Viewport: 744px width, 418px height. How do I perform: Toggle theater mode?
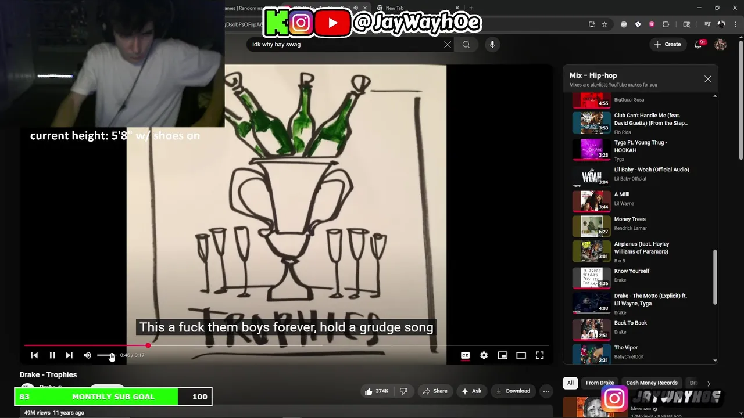click(x=521, y=355)
